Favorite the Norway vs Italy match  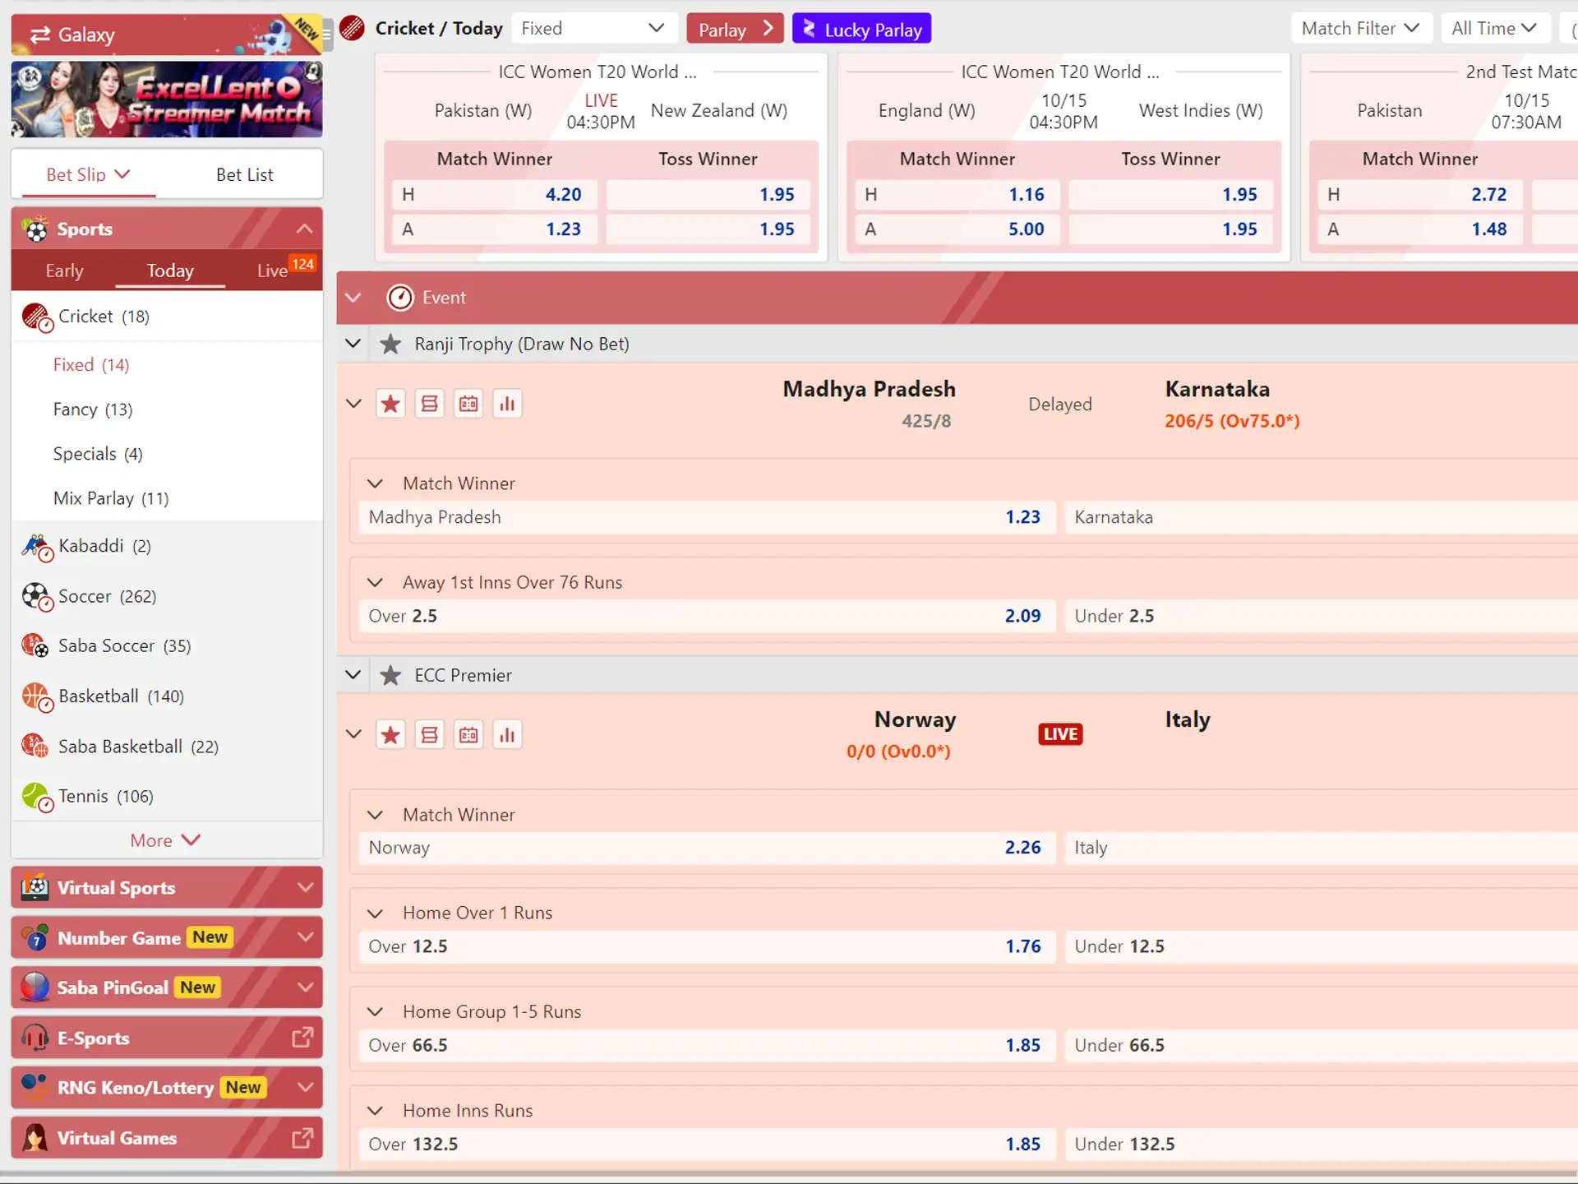(390, 735)
